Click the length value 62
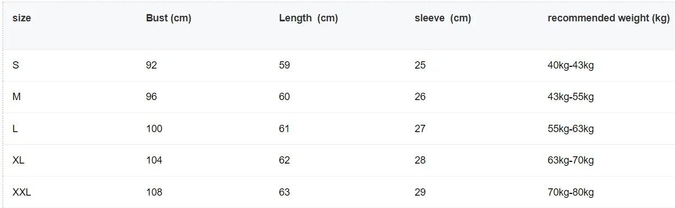 (x=284, y=160)
